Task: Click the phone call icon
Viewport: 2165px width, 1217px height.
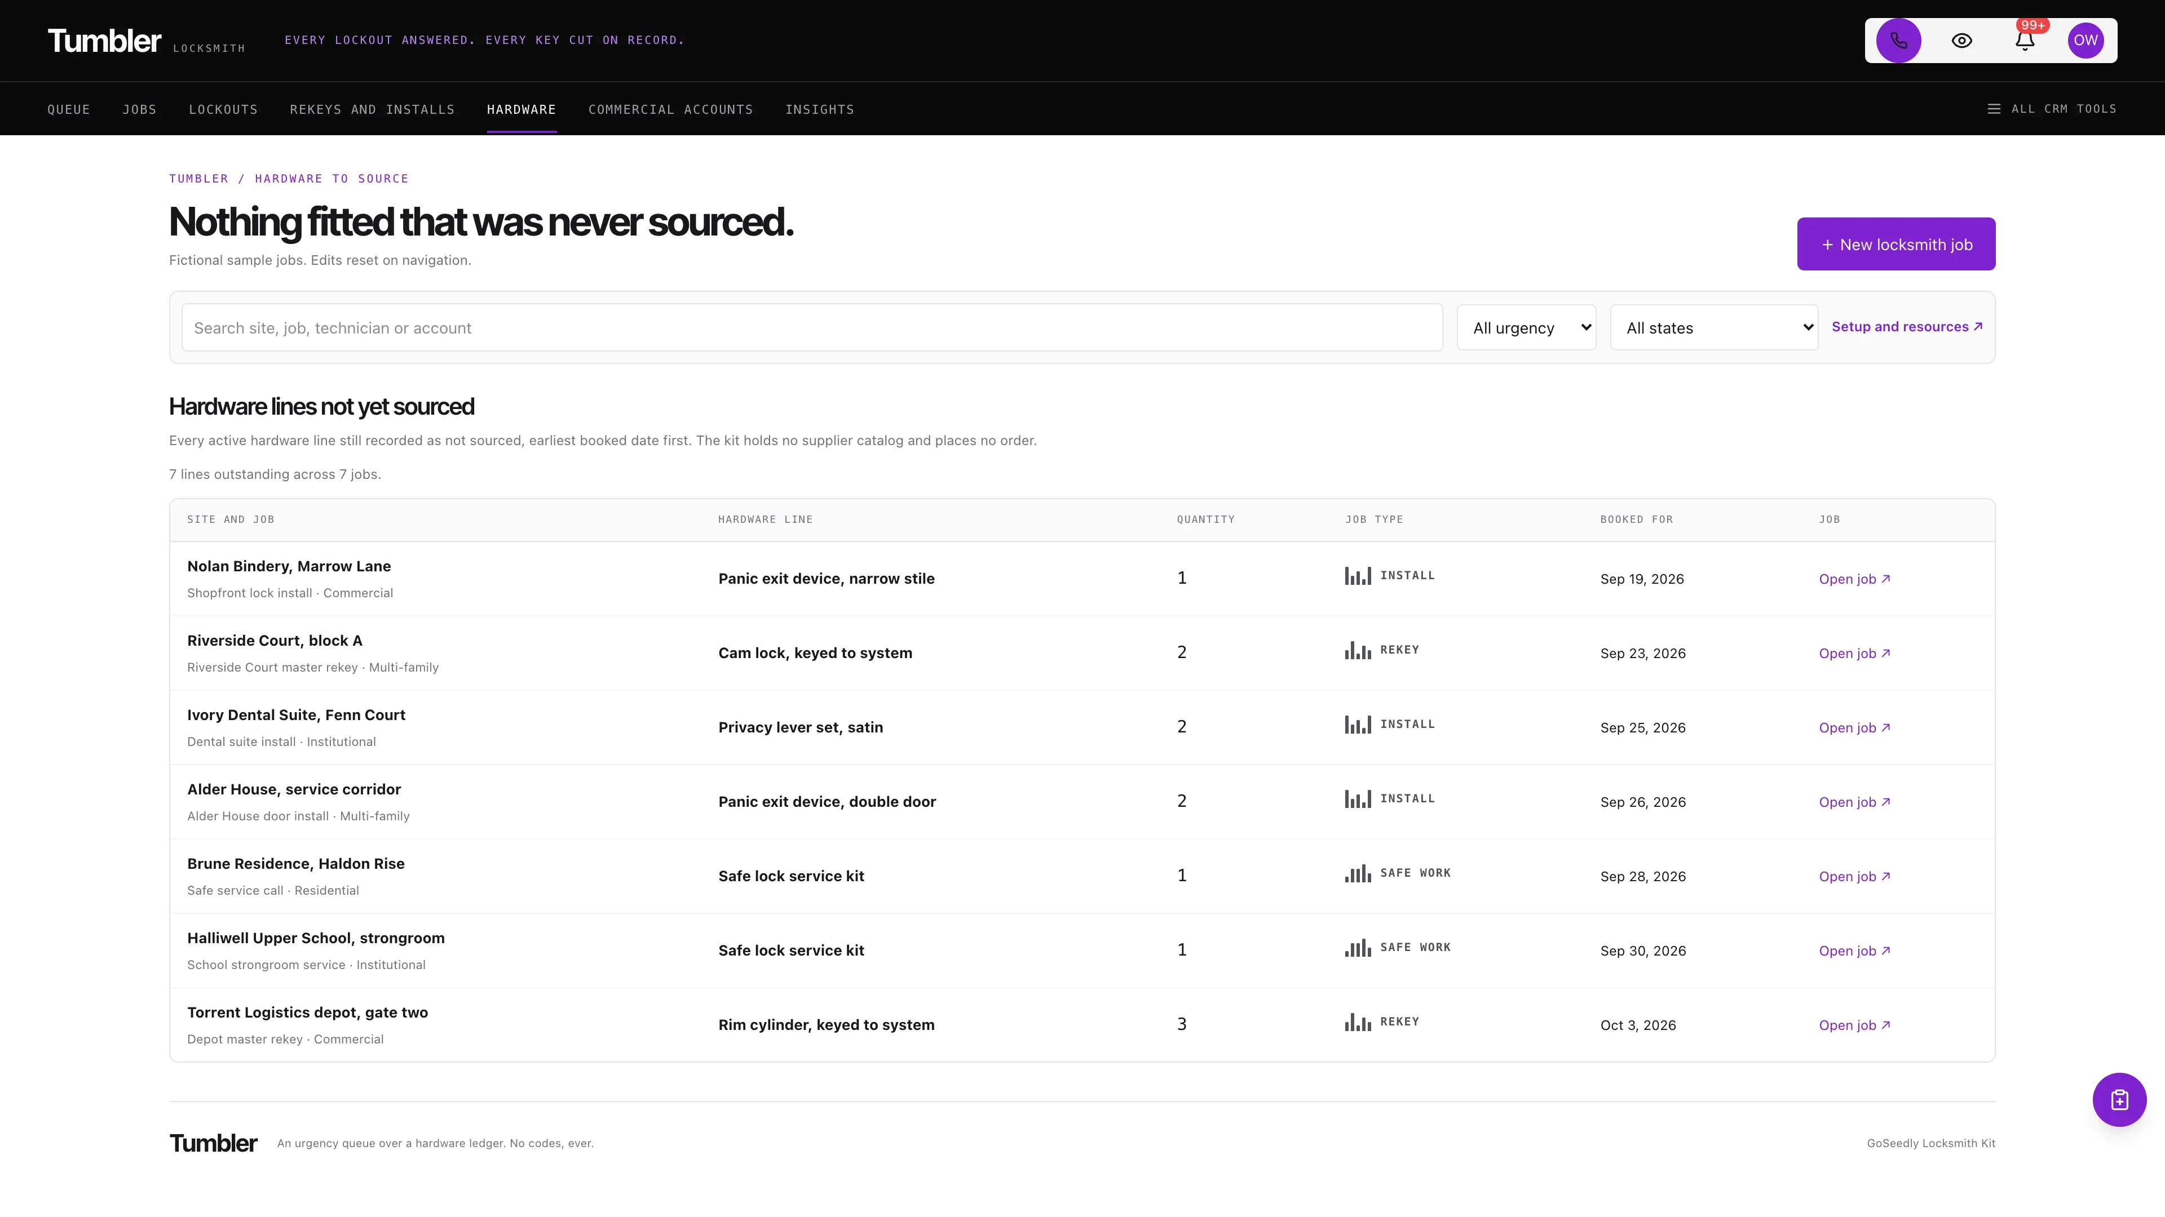Action: point(1898,41)
